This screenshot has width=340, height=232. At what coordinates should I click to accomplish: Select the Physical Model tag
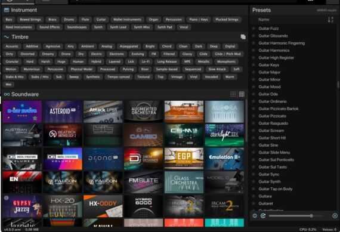tap(82, 69)
